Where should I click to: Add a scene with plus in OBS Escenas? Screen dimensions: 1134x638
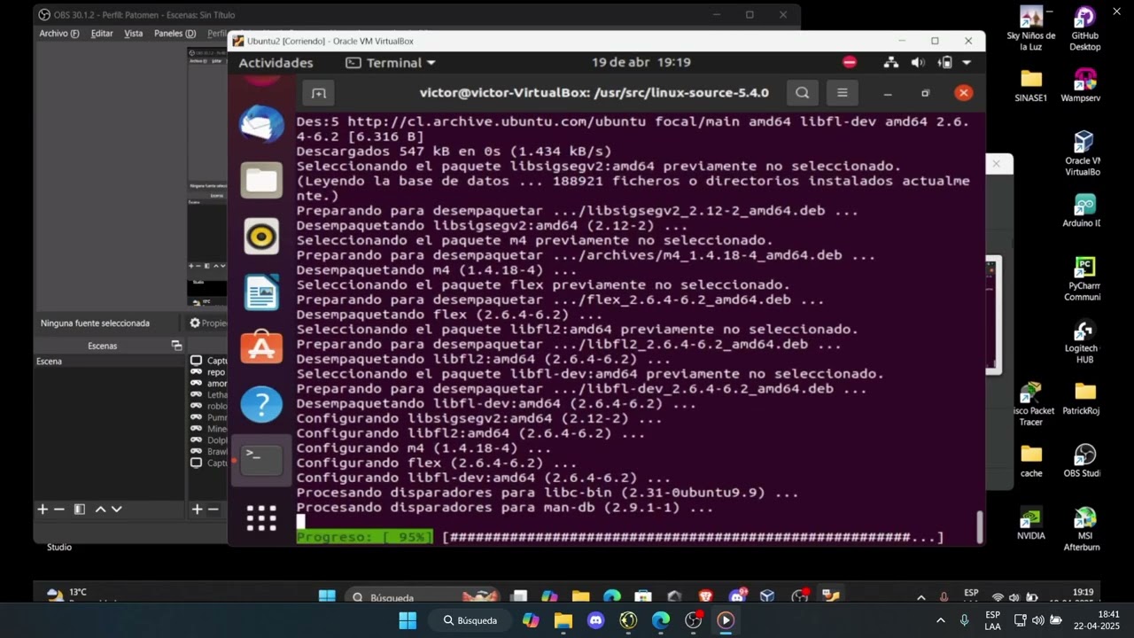click(x=42, y=509)
